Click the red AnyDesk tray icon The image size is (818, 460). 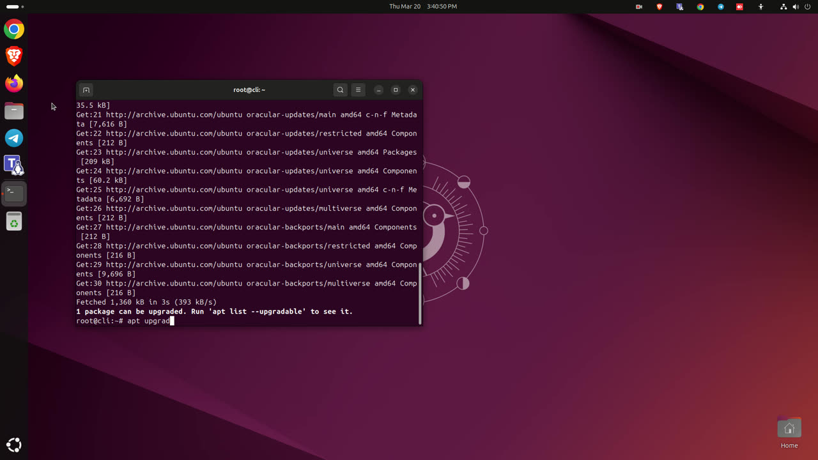[740, 6]
